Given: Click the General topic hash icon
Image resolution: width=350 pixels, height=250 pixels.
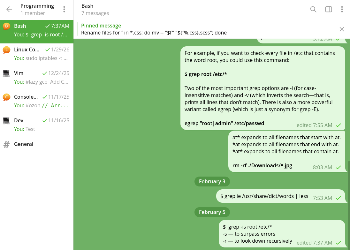Looking at the screenshot, I should click(6, 144).
